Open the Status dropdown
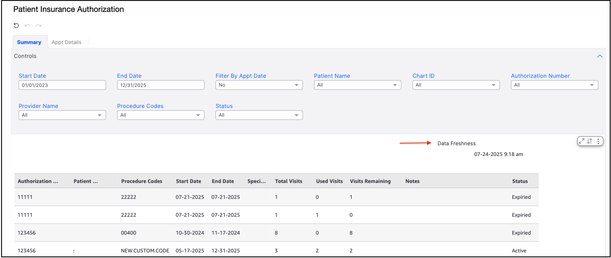Screen dimensions: 611x258 pos(259,115)
